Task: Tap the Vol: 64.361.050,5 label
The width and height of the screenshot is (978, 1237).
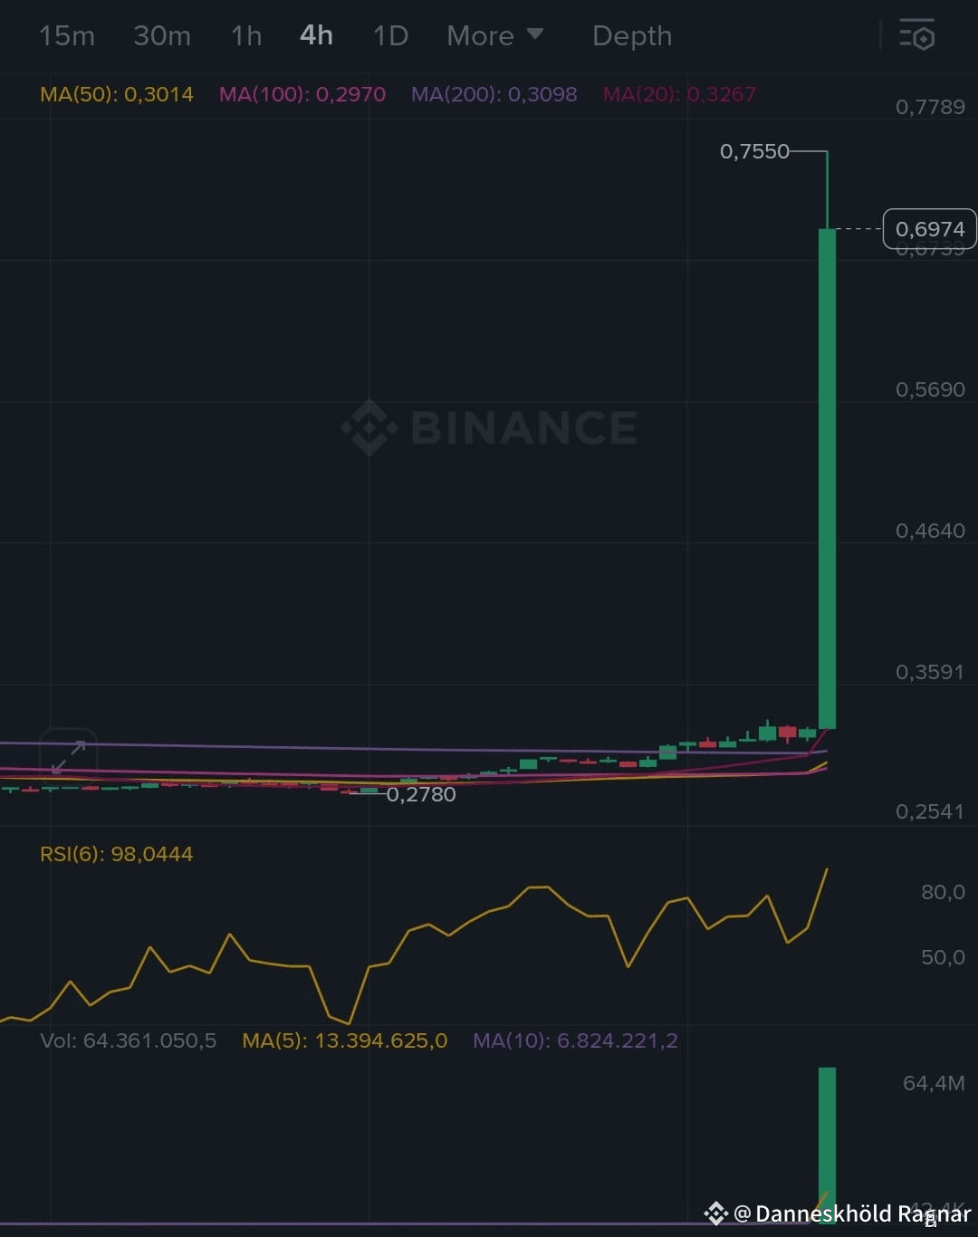Action: 128,1040
